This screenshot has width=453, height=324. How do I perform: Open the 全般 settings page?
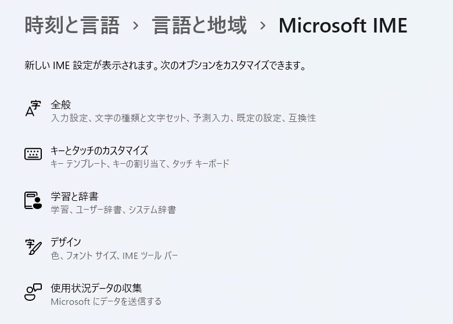tap(227, 111)
